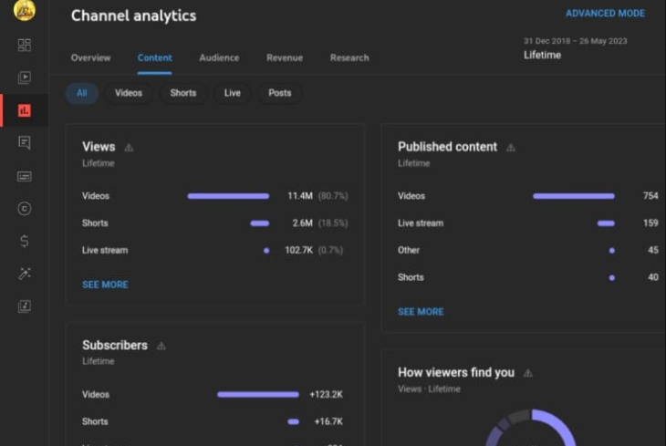Click the How viewers find you donut chart
This screenshot has width=666, height=446.
point(531,428)
